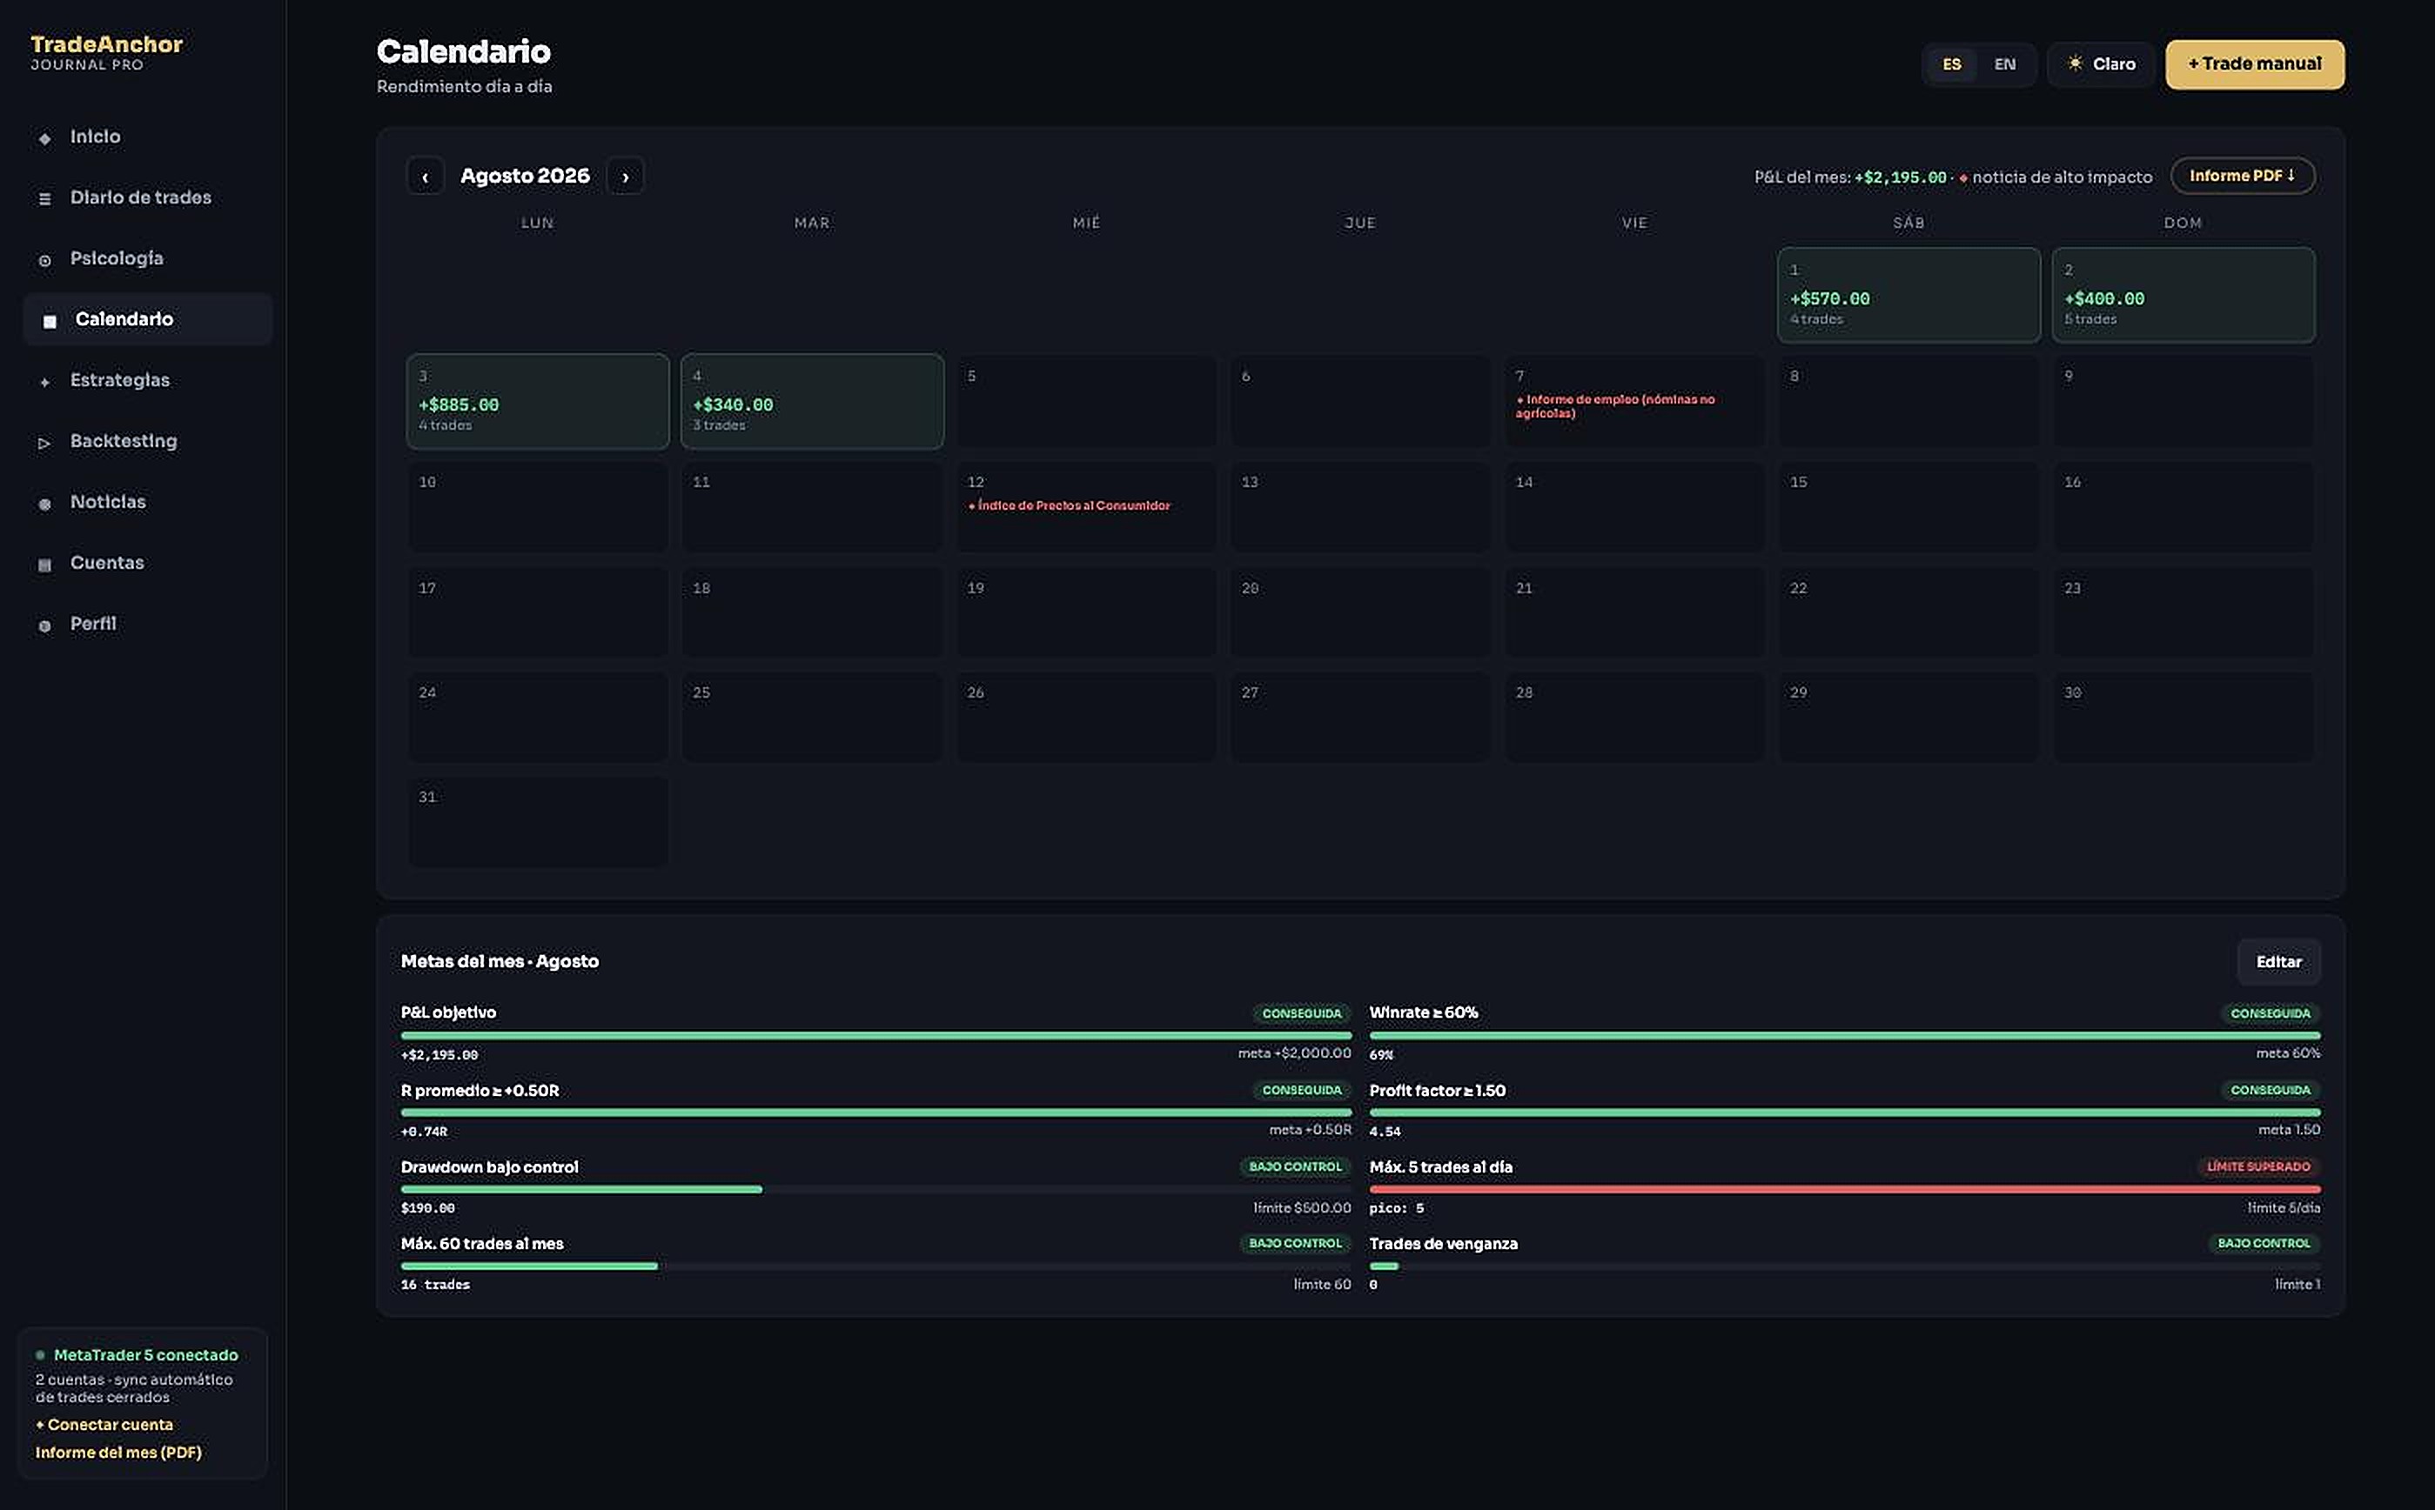Click the Drawdown bajo control progress bar
This screenshot has height=1510, width=2435.
875,1189
